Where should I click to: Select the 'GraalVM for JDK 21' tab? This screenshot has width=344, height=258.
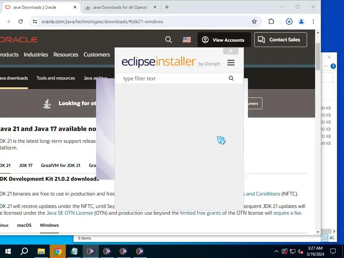(x=60, y=165)
